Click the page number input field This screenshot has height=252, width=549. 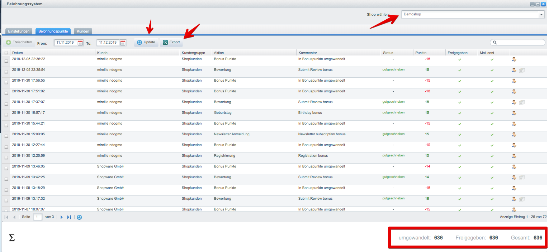coord(38,217)
